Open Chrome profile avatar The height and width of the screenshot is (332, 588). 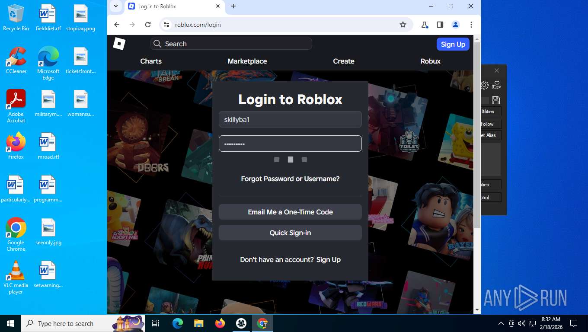(456, 25)
